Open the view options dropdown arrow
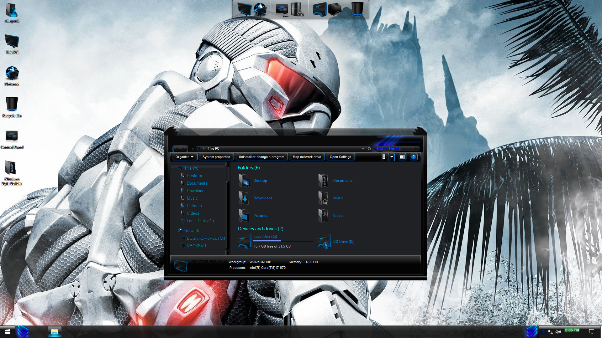 click(x=392, y=157)
